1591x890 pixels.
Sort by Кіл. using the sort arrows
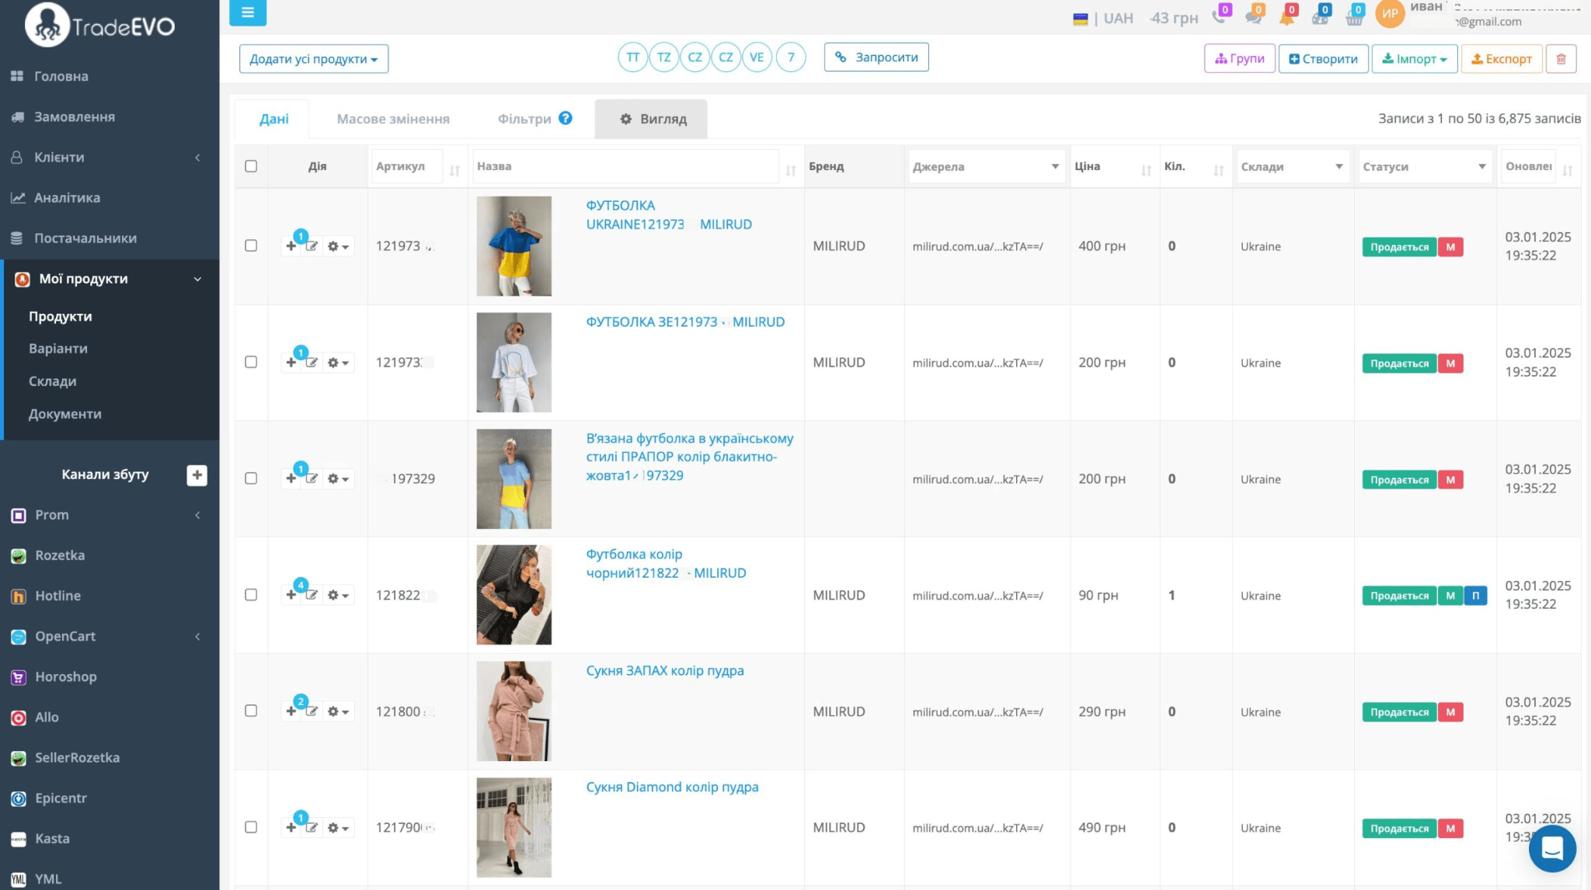coord(1219,170)
